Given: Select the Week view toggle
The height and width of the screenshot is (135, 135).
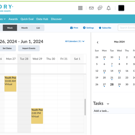Looking at the screenshot, I should [x=10, y=28].
